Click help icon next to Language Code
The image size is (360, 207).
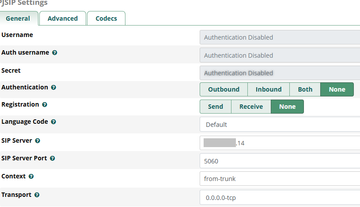53,122
